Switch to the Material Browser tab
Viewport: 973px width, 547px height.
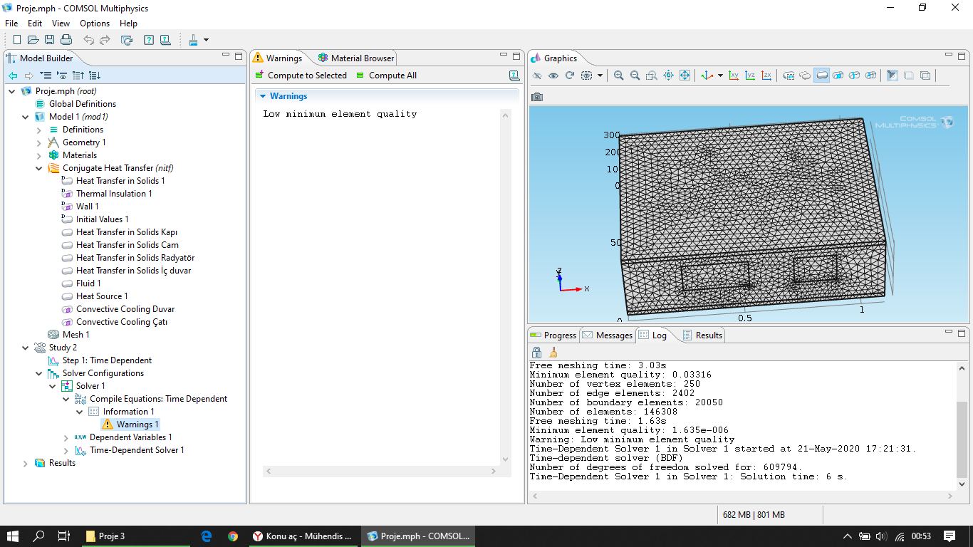click(x=356, y=58)
